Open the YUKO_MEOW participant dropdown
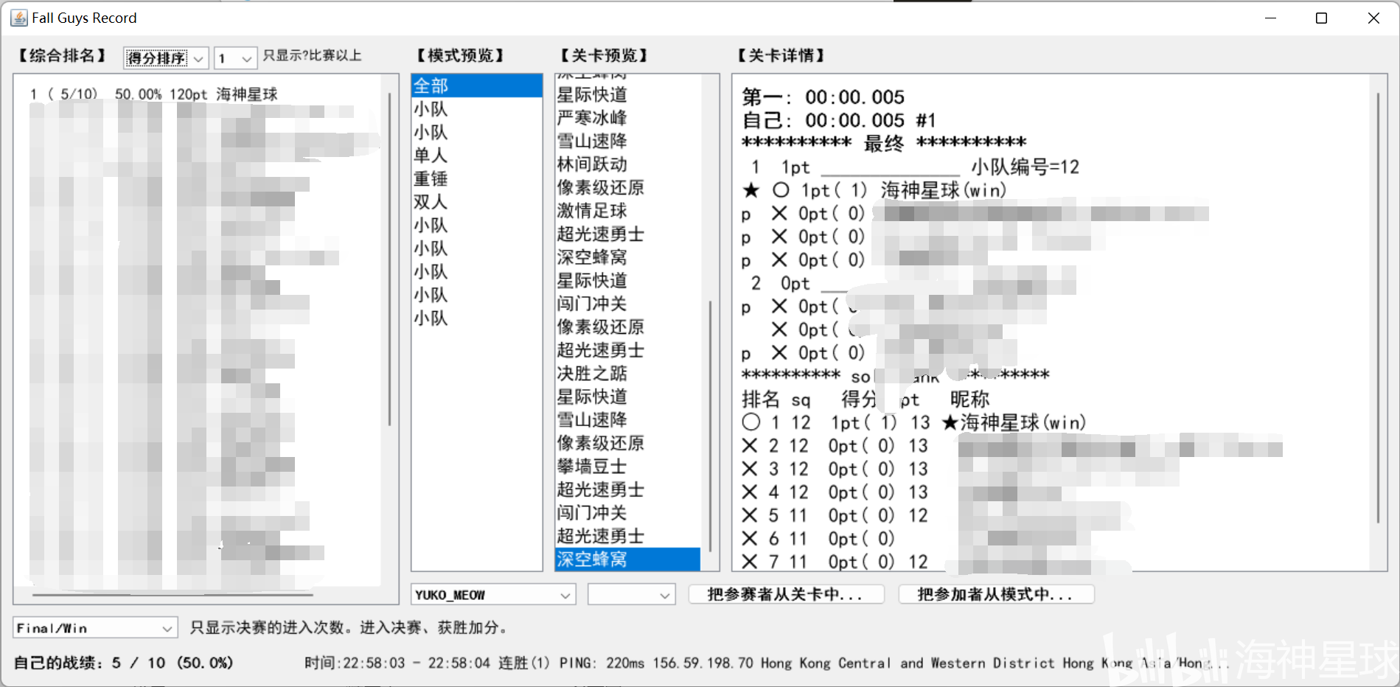The height and width of the screenshot is (687, 1400). point(492,594)
